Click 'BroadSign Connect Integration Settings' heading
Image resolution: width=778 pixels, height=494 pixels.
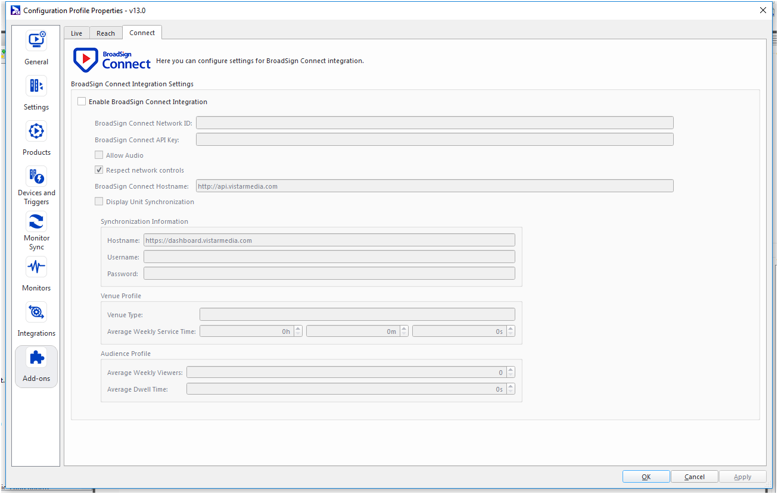coord(132,84)
